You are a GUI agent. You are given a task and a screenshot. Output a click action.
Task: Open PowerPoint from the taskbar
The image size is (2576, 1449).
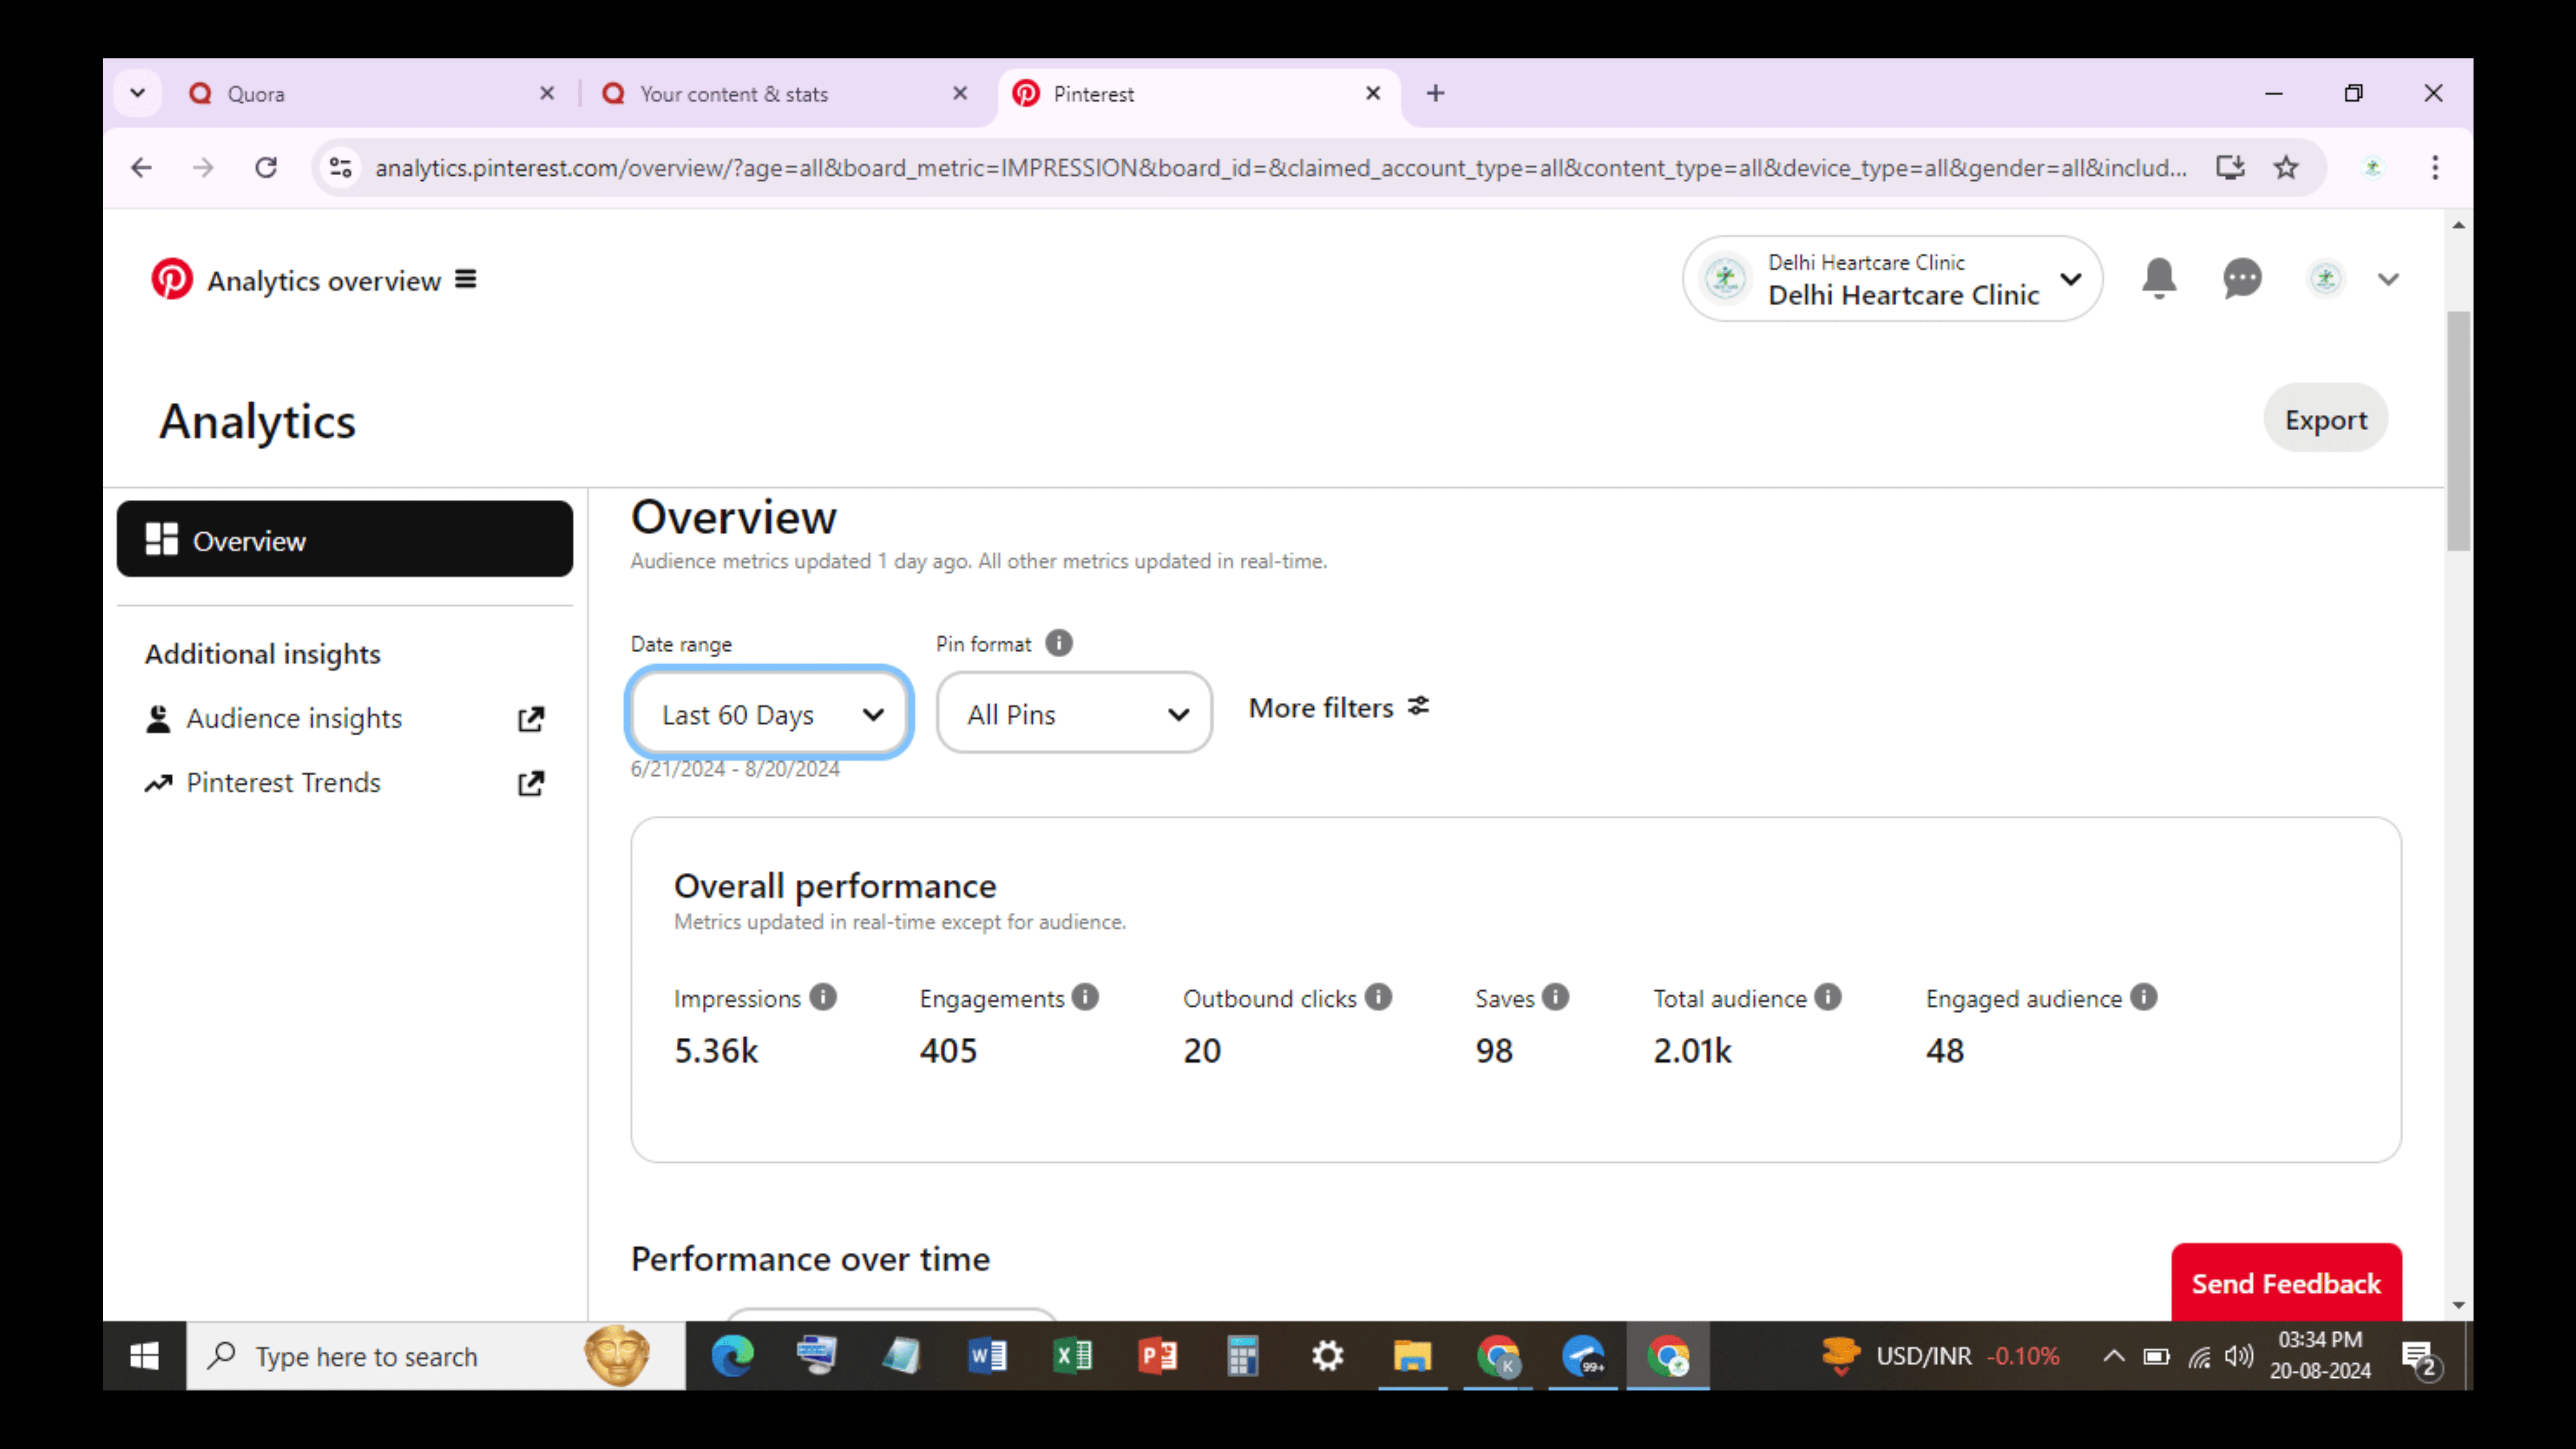1157,1356
